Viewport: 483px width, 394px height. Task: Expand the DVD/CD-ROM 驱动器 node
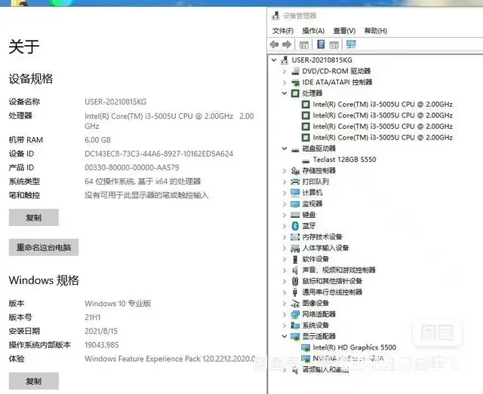click(x=285, y=72)
